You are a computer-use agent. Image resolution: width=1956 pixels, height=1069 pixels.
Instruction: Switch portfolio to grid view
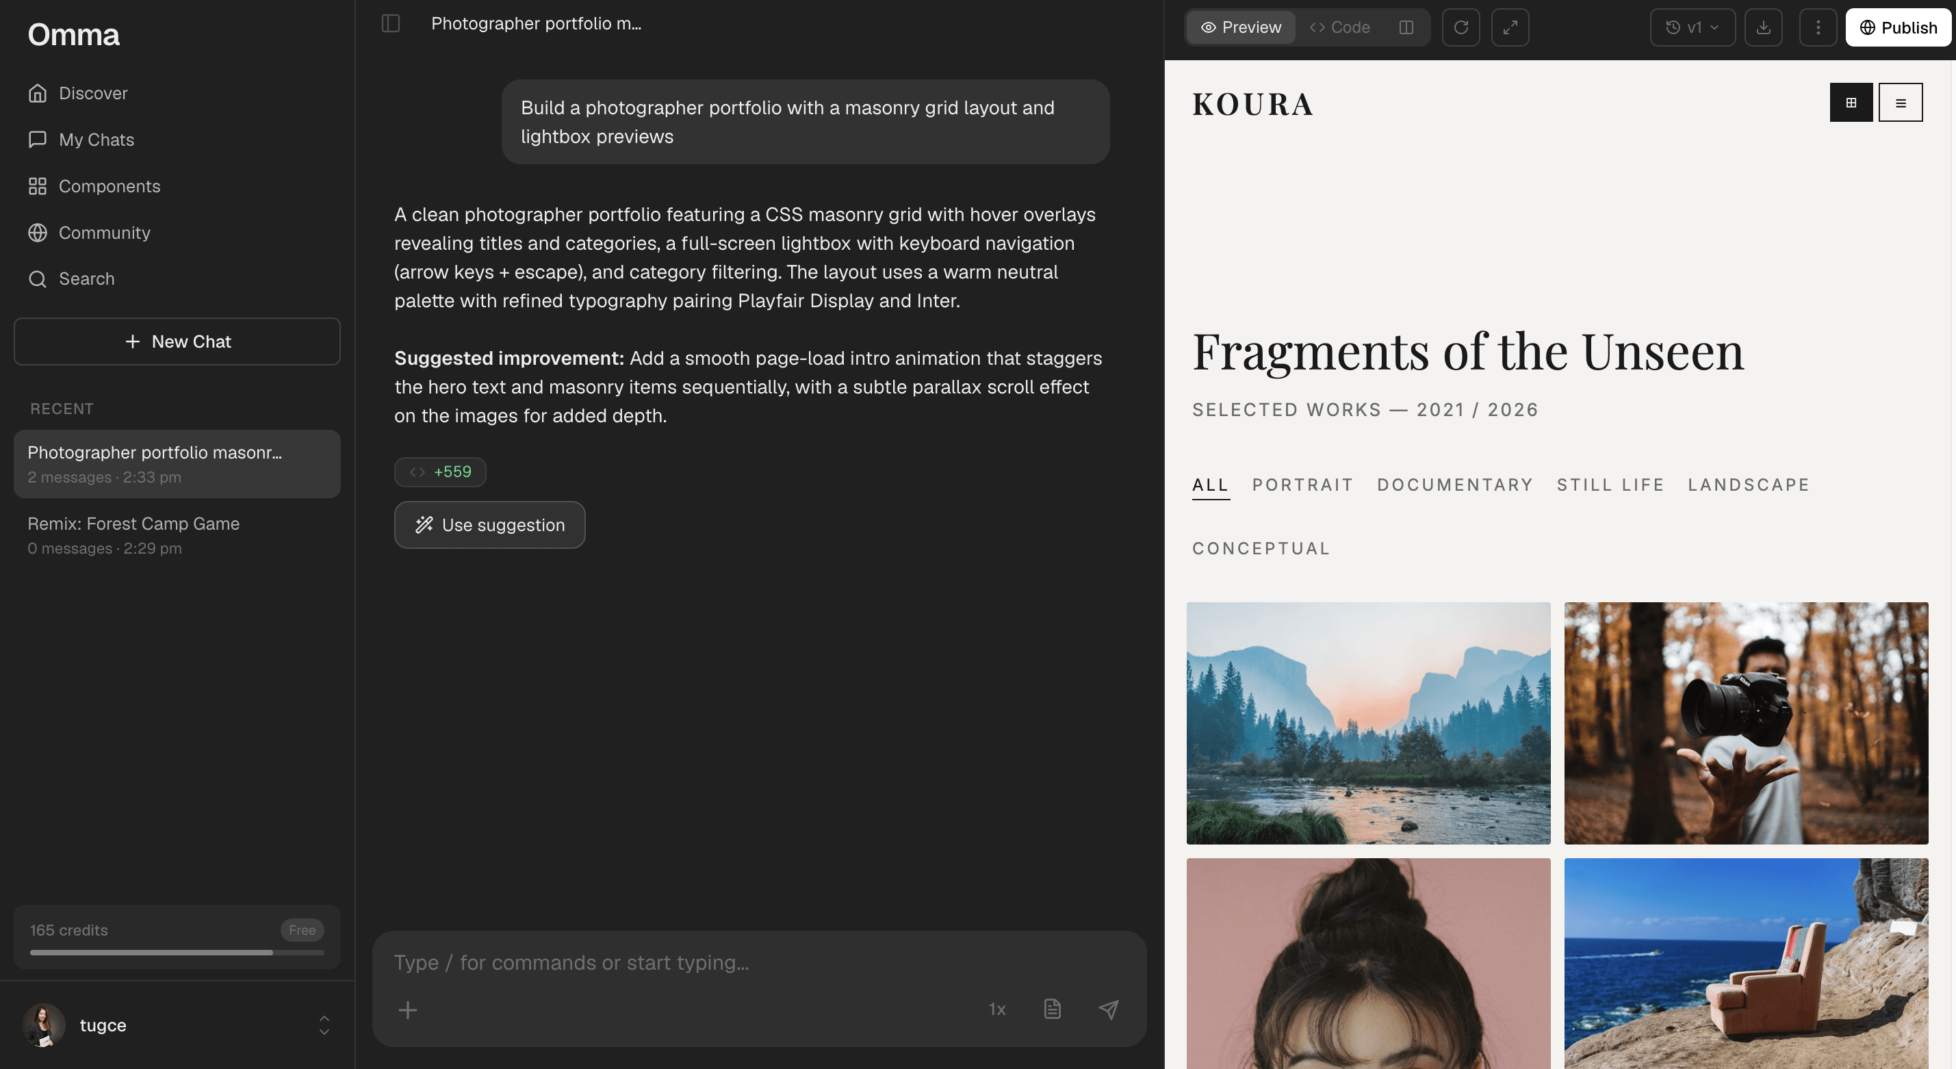[1851, 103]
